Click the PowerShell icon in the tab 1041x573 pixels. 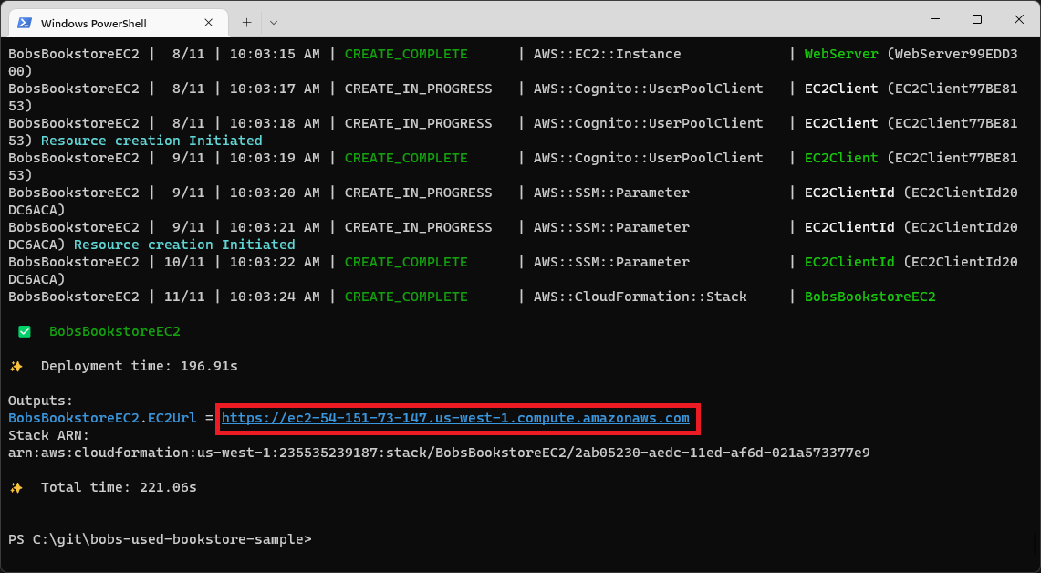click(25, 23)
